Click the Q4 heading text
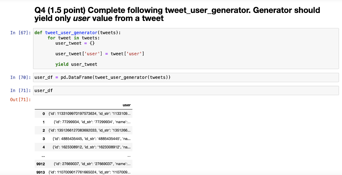Viewport: 342px width, 175px height. pos(177,14)
